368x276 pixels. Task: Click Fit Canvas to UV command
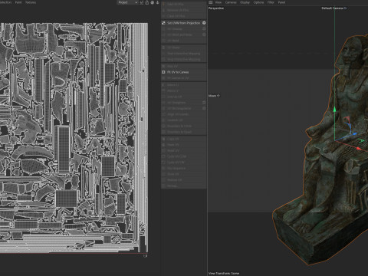pyautogui.click(x=184, y=78)
